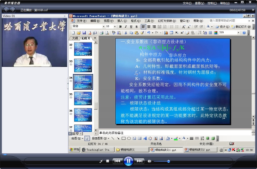Click the Print icon in standard toolbar

point(101,33)
